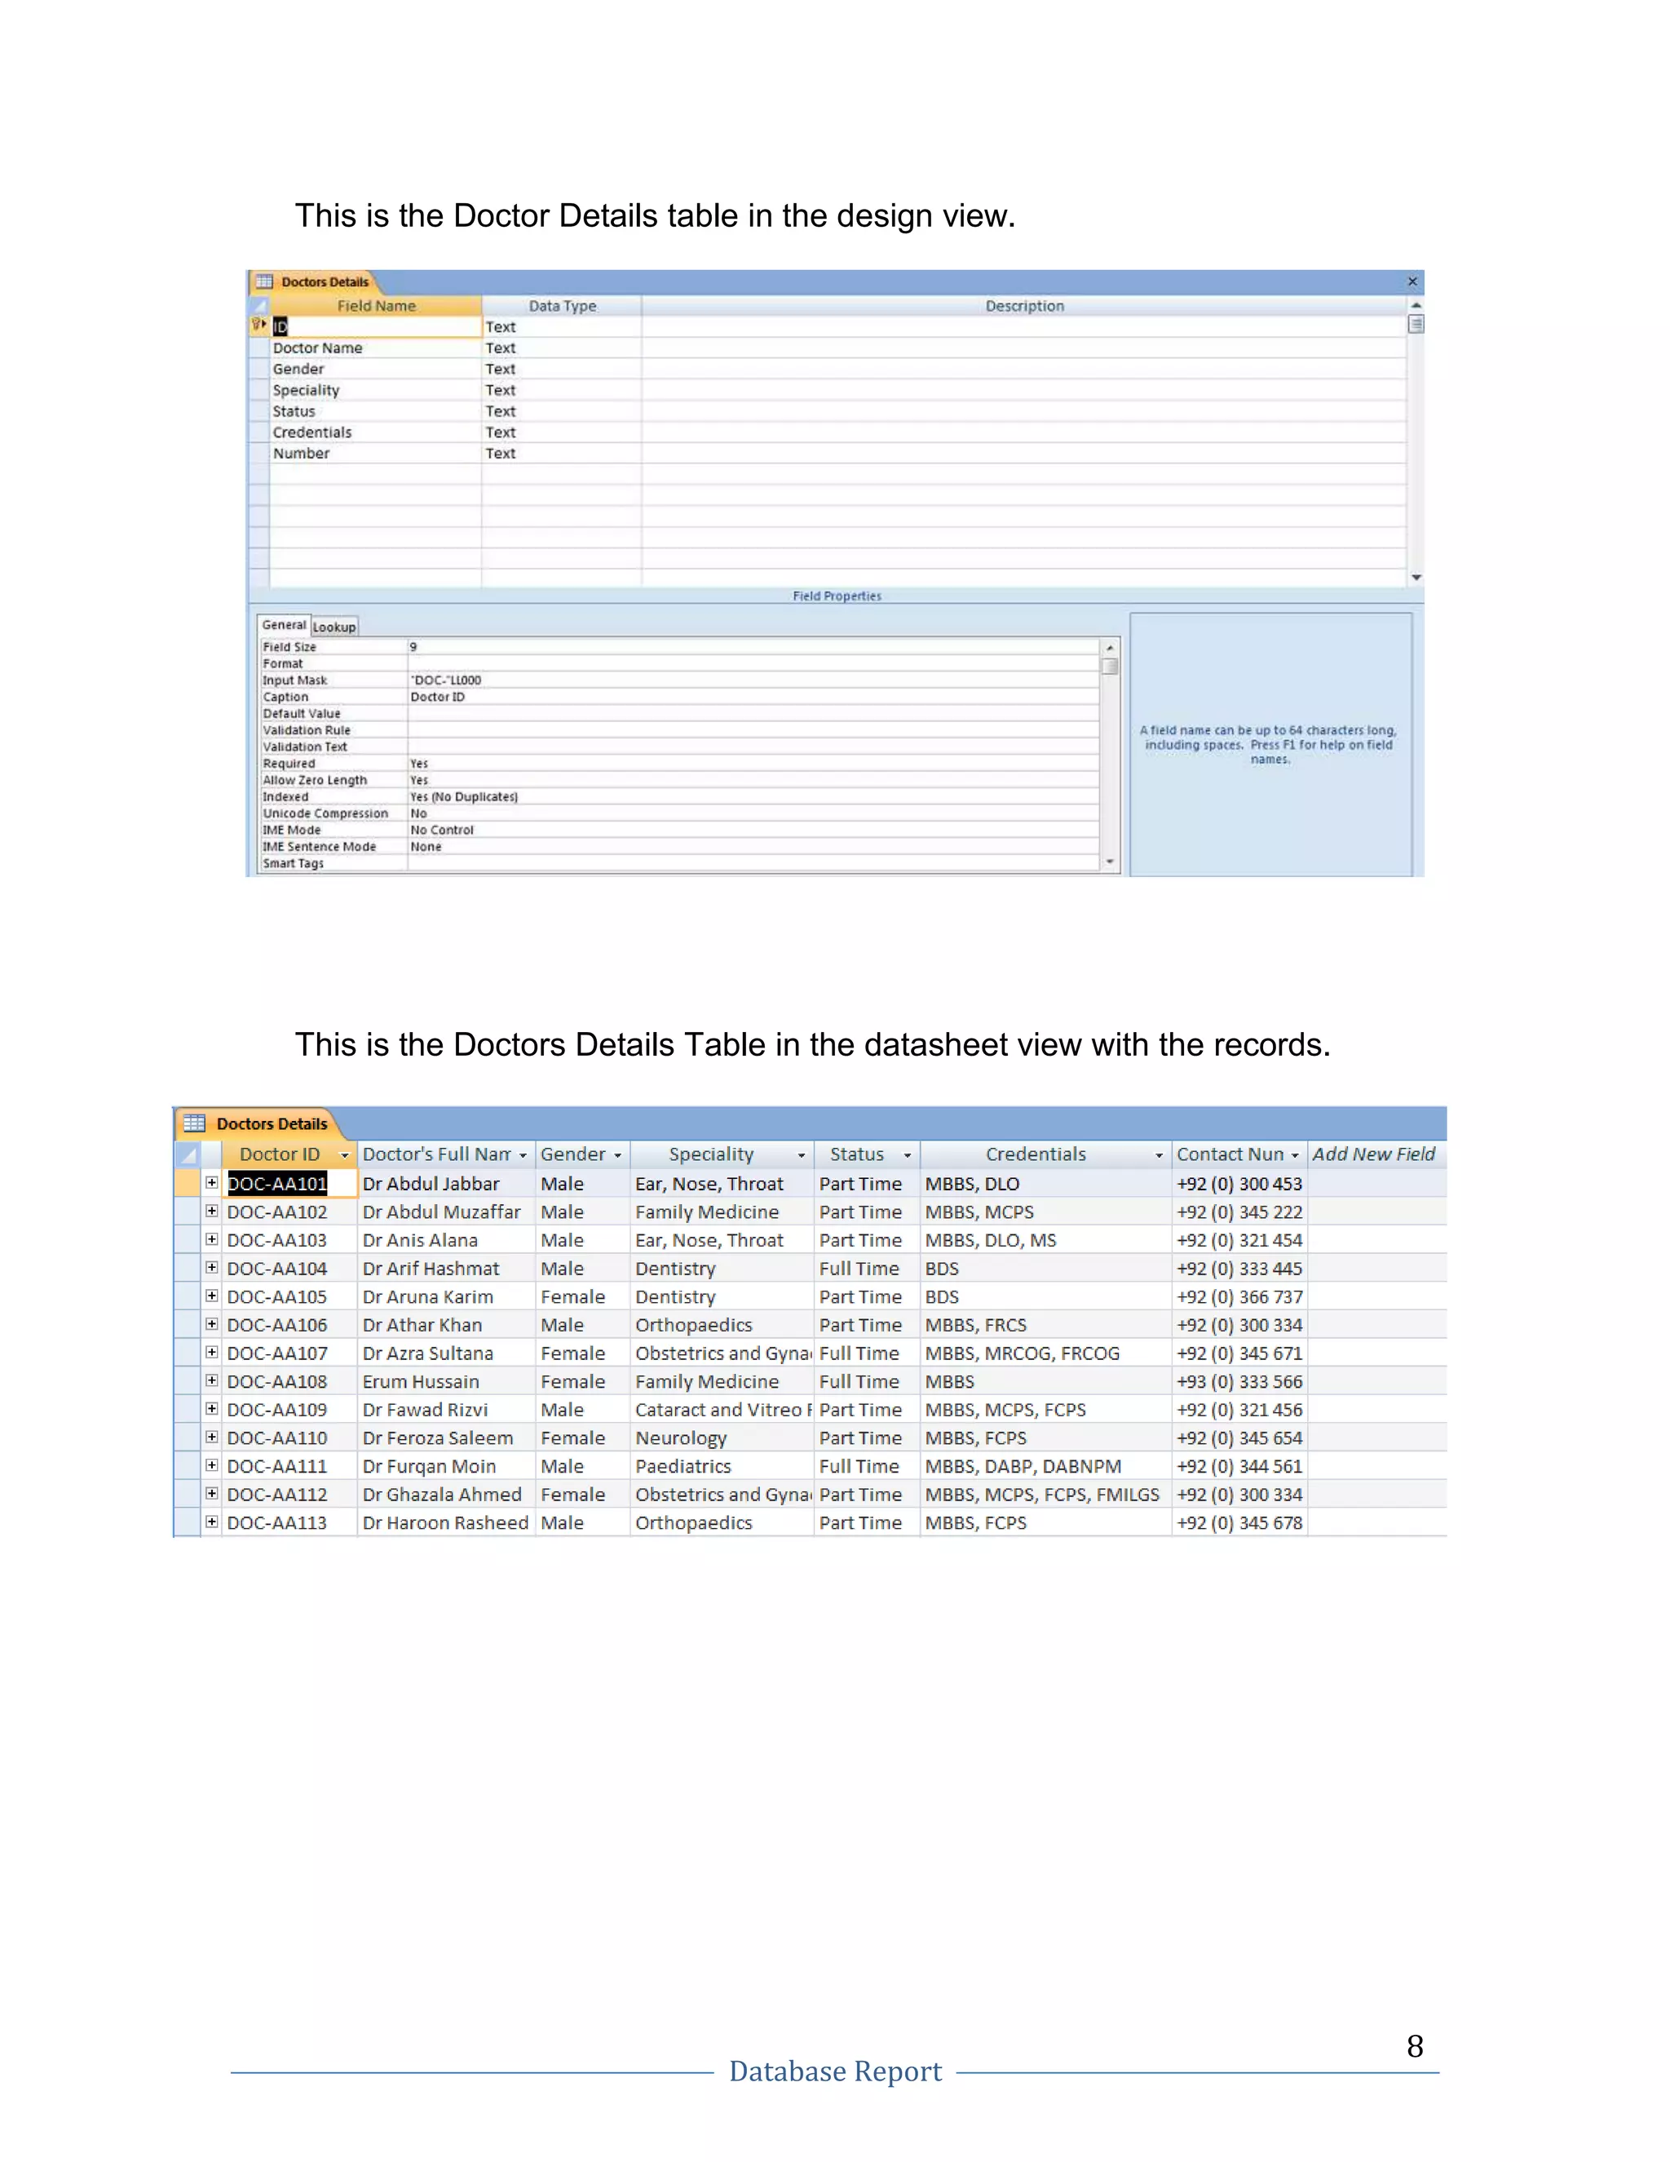Viewport: 1670px width, 2162px height.
Task: Click the field grid scrollbar up arrow
Action: click(x=1416, y=305)
